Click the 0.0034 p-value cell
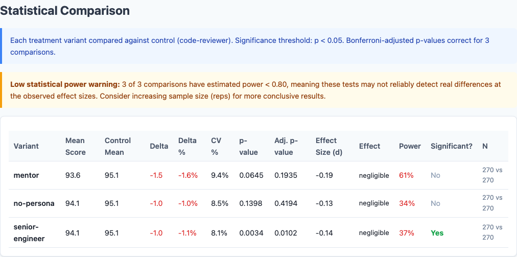Viewport: 517px width, 257px height. [x=251, y=233]
